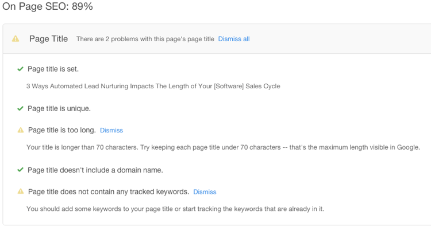Click the checkmark beside 'doesn't include a domain name'
This screenshot has height=227, width=431.
20,170
